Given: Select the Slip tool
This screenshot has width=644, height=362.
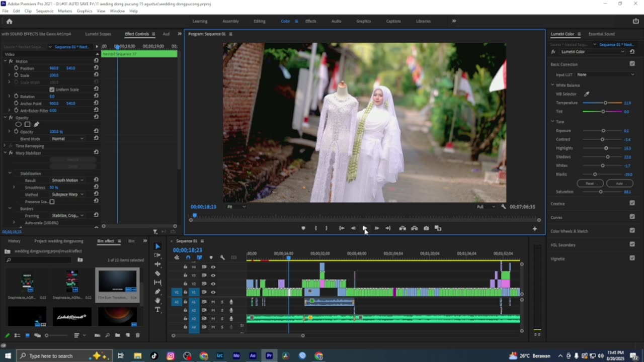Looking at the screenshot, I should coord(157,283).
